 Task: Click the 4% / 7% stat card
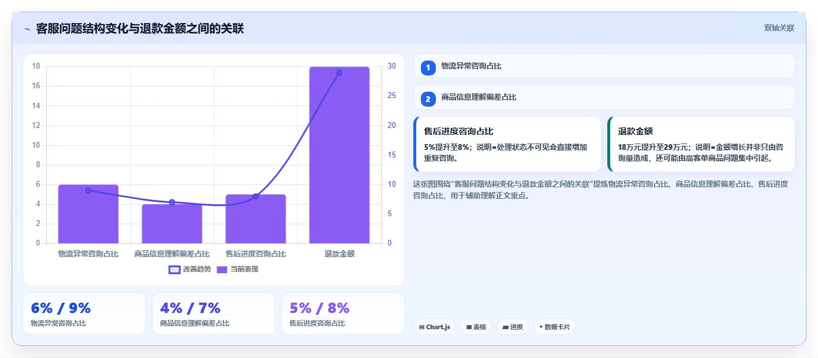coord(214,314)
